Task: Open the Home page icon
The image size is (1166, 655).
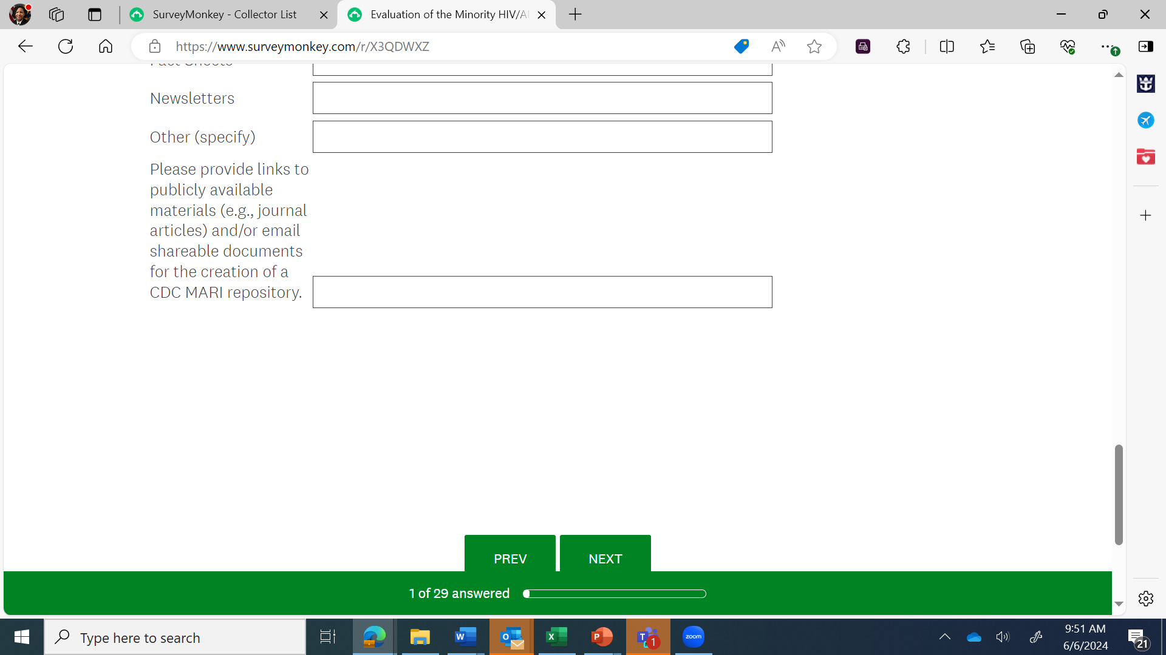Action: [x=106, y=47]
